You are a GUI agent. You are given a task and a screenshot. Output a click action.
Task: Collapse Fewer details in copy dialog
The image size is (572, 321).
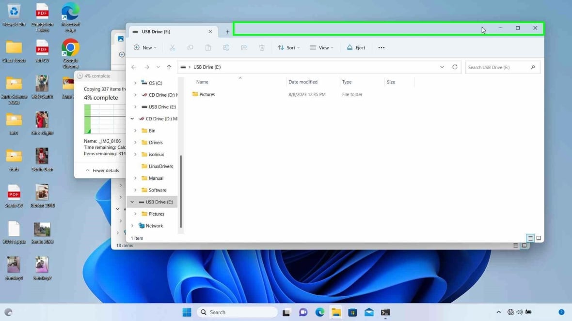click(x=102, y=170)
